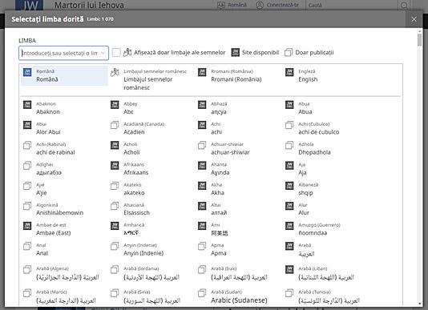This screenshot has height=310, width=428.
Task: Click Conectează-te in the page header
Action: [277, 5]
